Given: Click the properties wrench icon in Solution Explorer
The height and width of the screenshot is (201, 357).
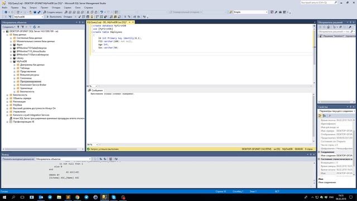Looking at the screenshot, I should pyautogui.click(x=350, y=27).
